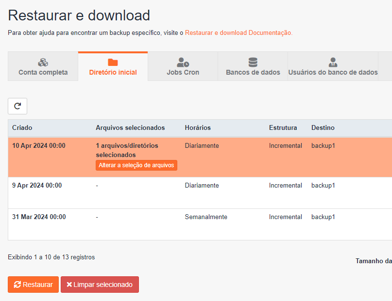Image resolution: width=392 pixels, height=301 pixels.
Task: Open the Conta completa tab
Action: click(43, 66)
